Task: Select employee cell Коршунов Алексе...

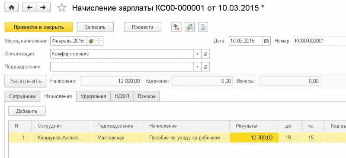Action: point(61,138)
